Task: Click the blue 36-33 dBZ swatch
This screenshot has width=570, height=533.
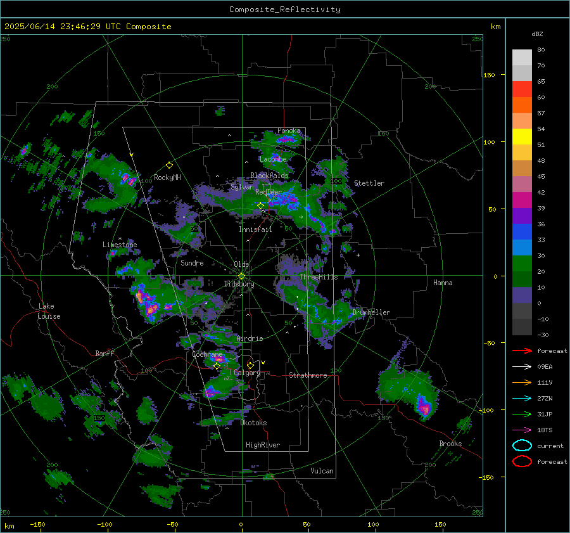Action: pos(522,232)
